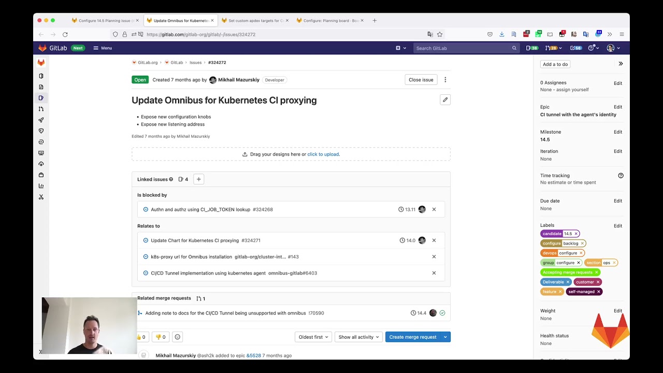Viewport: 663px width, 373px height.
Task: Remove linked issue 'k8s-proxy url for Omnibus installation'
Action: [434, 256]
